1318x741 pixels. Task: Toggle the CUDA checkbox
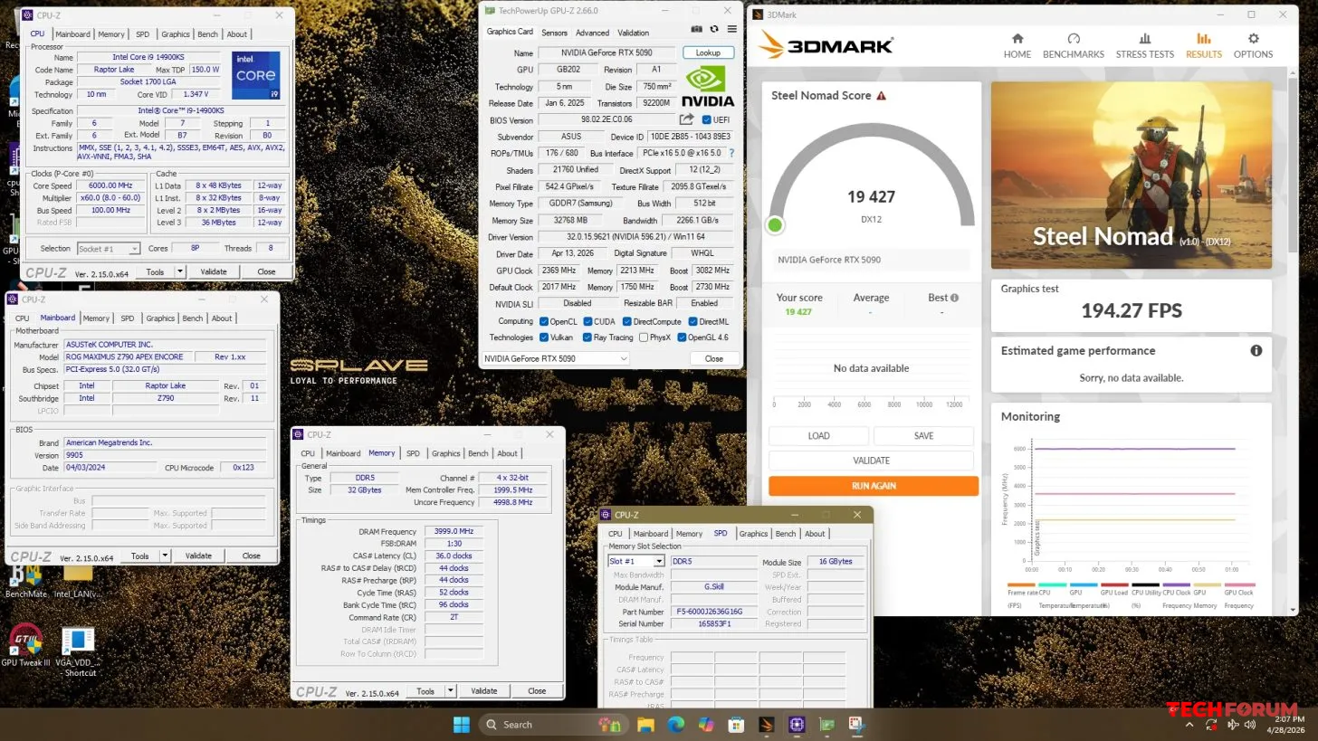[x=587, y=321]
